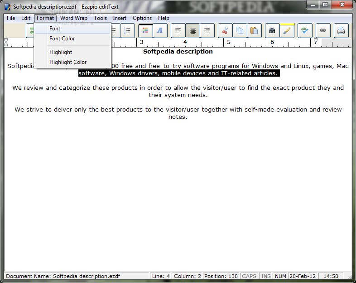Click the font color palette icon
Image resolution: width=356 pixels, height=283 pixels.
[145, 31]
